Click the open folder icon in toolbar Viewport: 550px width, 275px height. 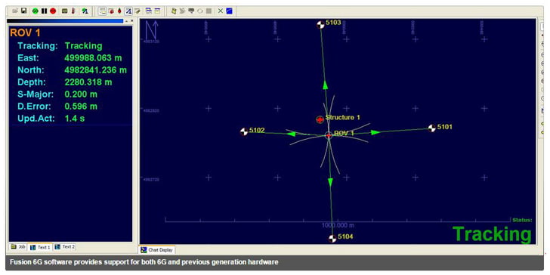(15, 11)
